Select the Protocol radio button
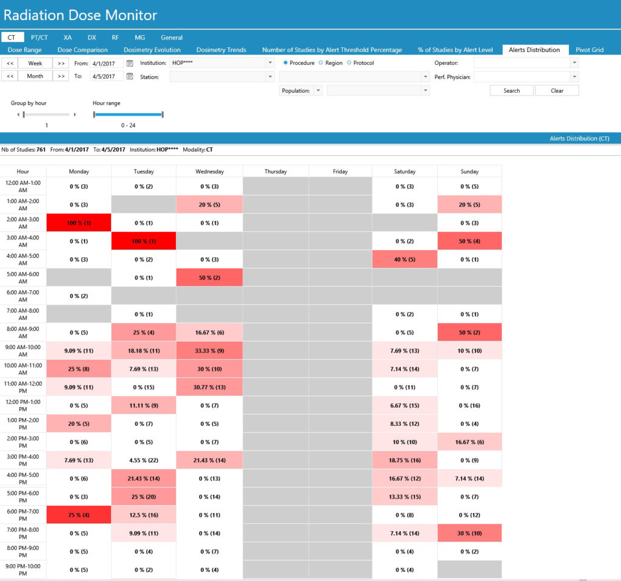Screen dimensions: 621x581 [349, 63]
